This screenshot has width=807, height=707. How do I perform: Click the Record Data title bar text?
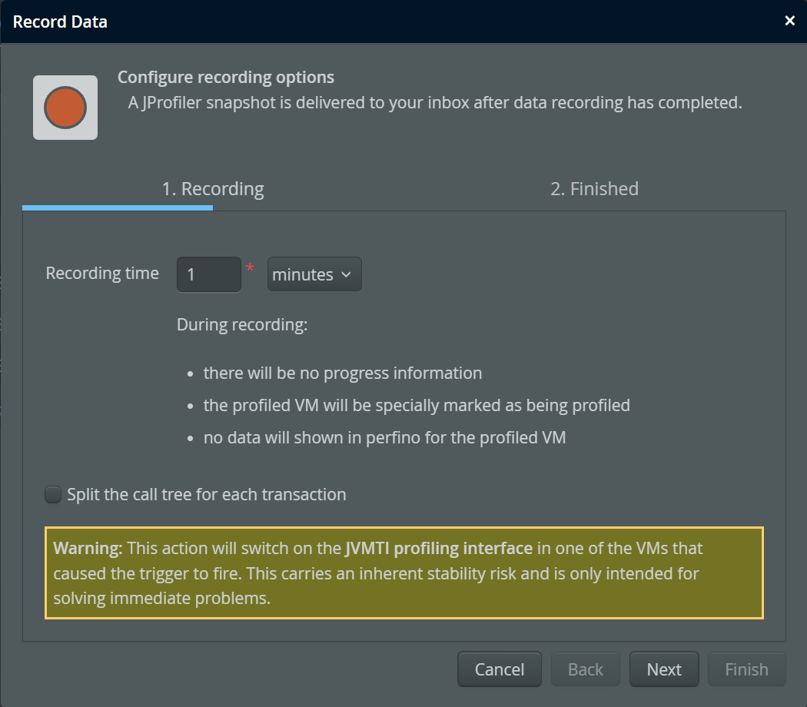coord(60,22)
